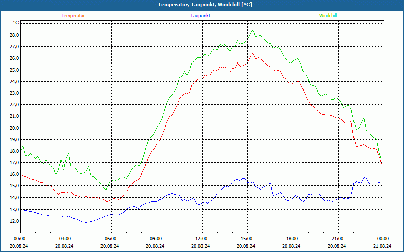Click the 21,0 y-axis value
Image resolution: width=404 pixels, height=252 pixels.
tap(15, 116)
